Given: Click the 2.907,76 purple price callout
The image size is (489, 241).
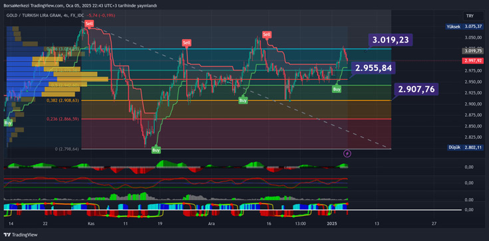Looking at the screenshot, I should [x=416, y=89].
